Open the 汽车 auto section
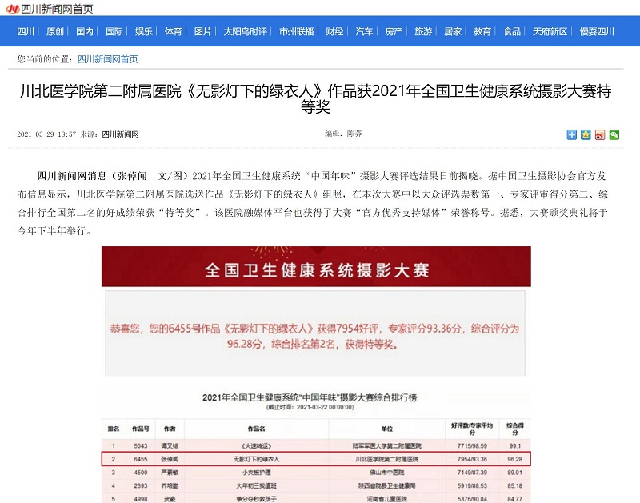 pyautogui.click(x=364, y=32)
